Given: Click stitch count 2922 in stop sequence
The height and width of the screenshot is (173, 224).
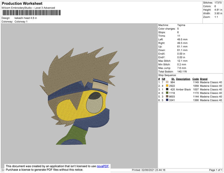Looking at the screenshot, I should point(172,86).
